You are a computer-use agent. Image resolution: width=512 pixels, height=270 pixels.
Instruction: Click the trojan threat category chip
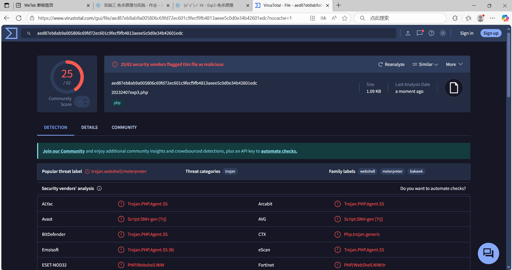tap(230, 172)
